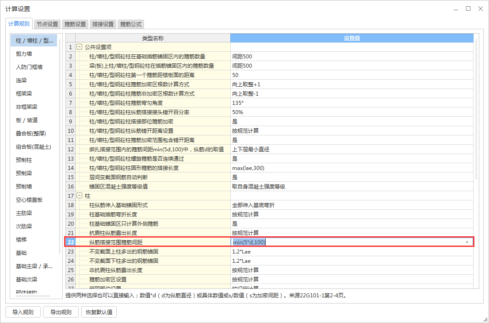Select 柱 / 墙柱 in sidebar list

[x=34, y=41]
